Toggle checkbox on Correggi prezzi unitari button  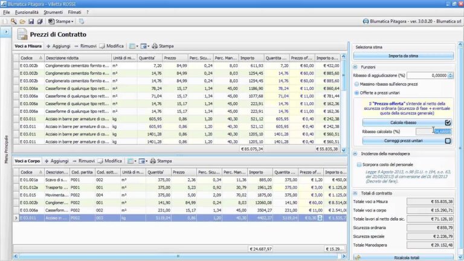pyautogui.click(x=448, y=141)
